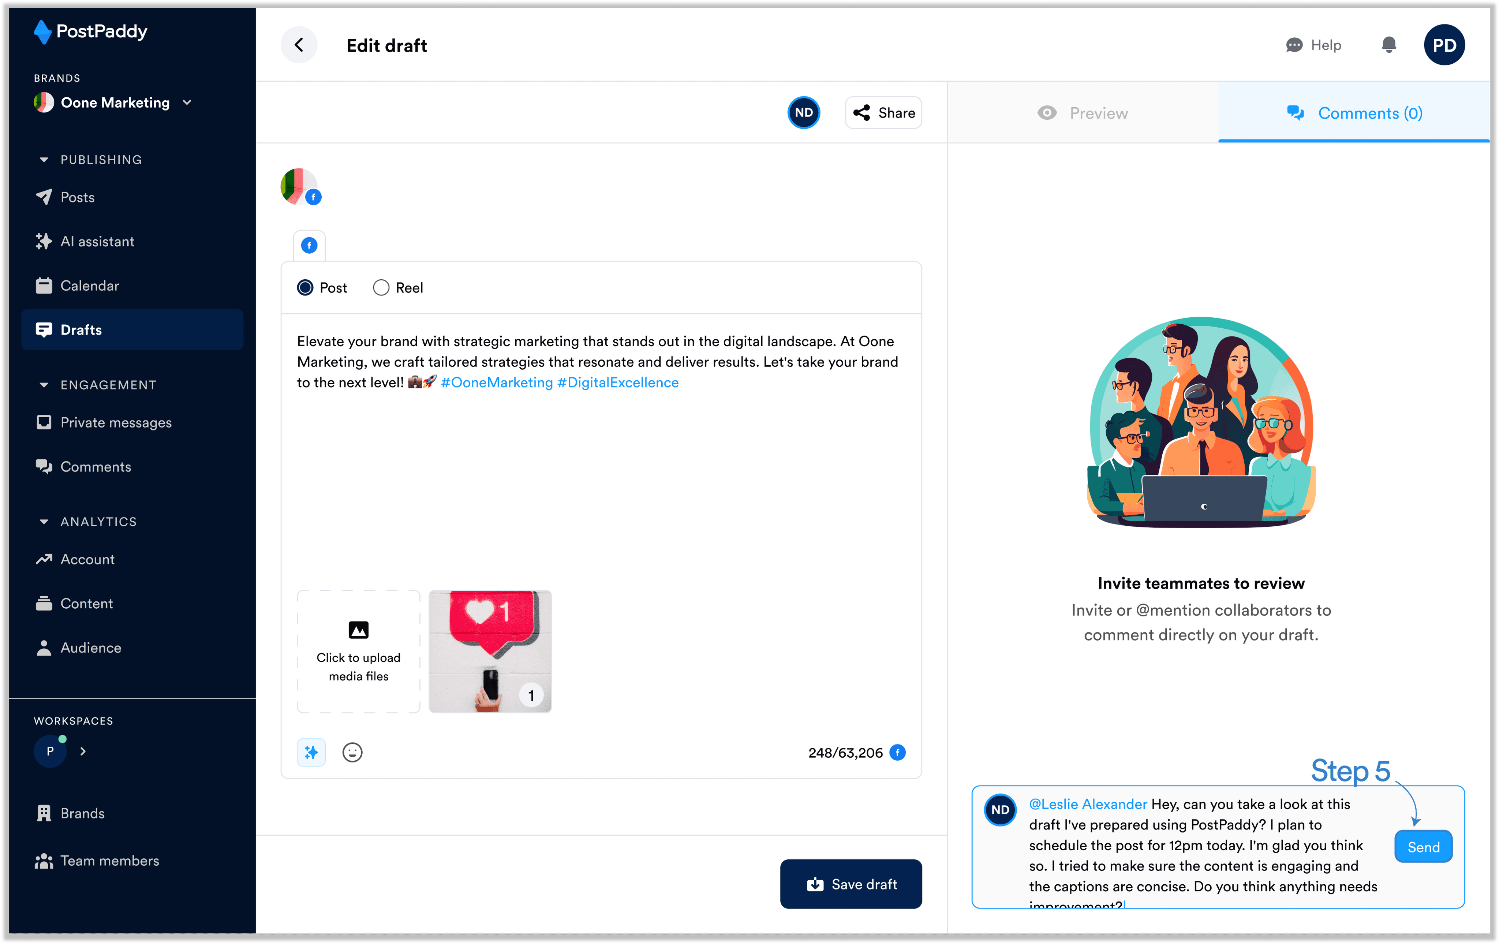This screenshot has width=1499, height=944.
Task: Open Private messages in the sidebar
Action: click(116, 423)
